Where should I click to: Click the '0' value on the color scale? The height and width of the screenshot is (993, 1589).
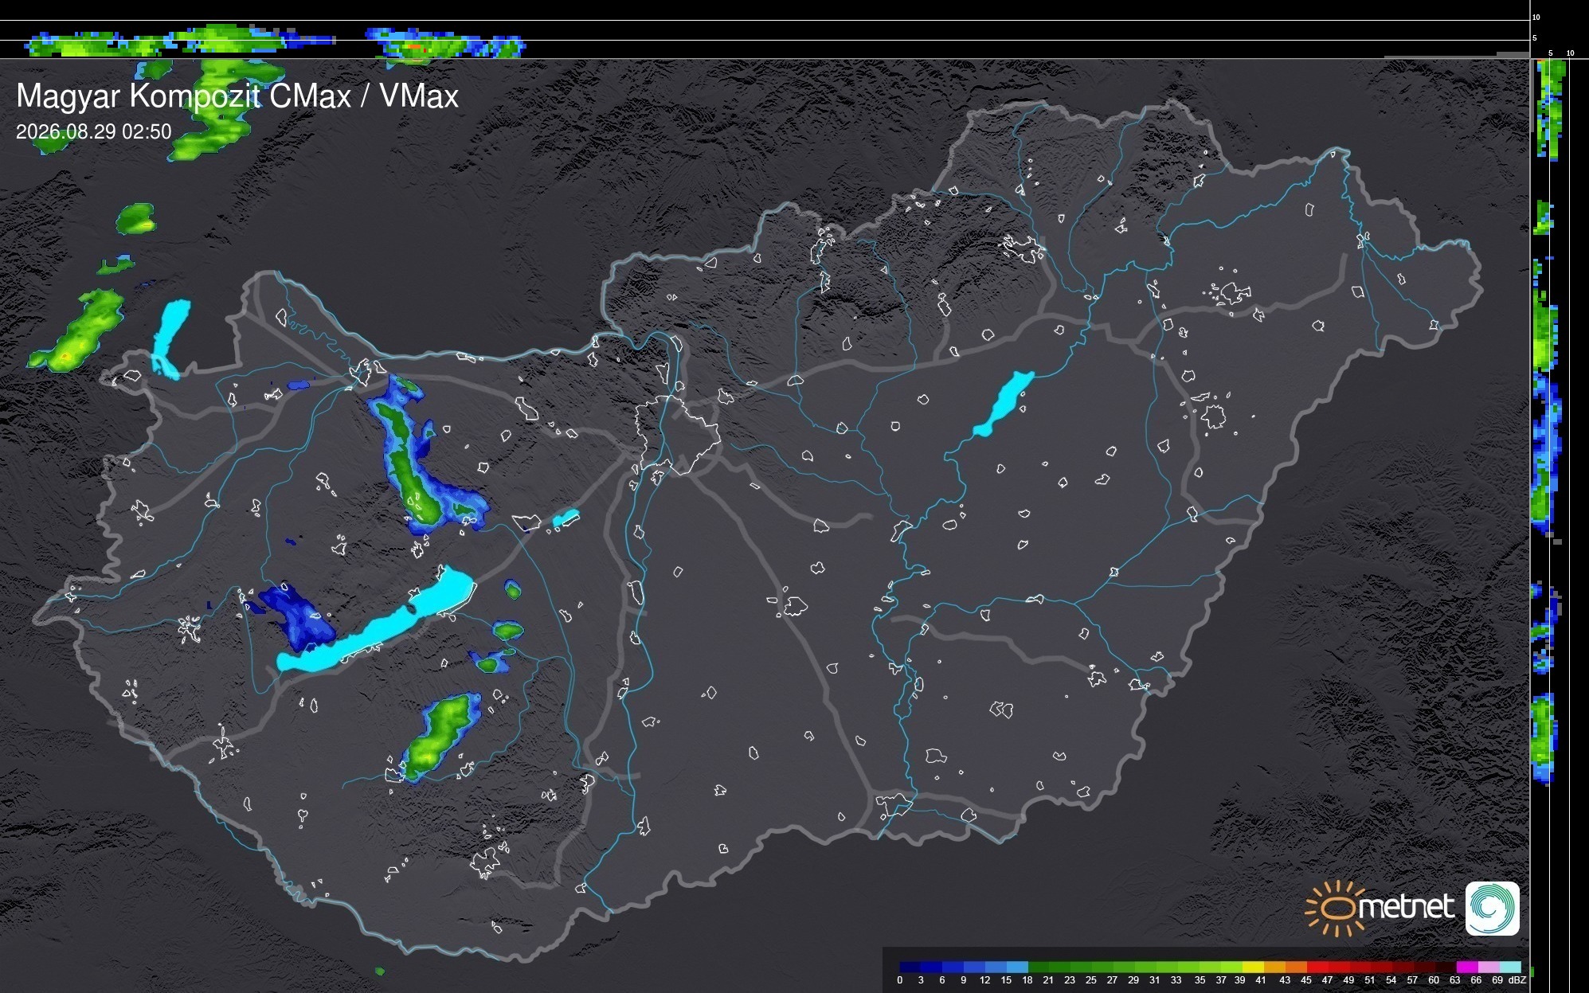point(899,980)
